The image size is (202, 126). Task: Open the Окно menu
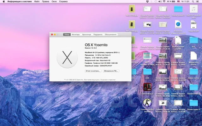click(x=54, y=2)
